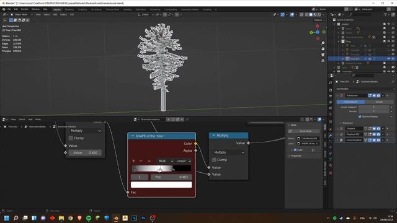
Task: Click the Blender logo menu icon
Action: 4,9
